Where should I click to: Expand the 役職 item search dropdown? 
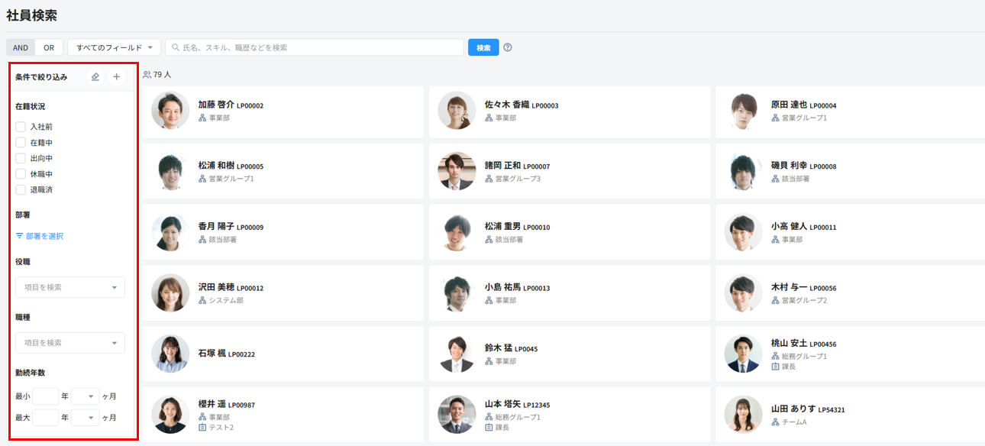[70, 287]
